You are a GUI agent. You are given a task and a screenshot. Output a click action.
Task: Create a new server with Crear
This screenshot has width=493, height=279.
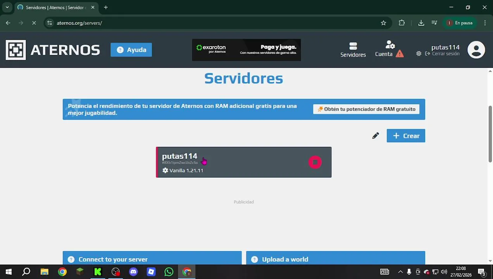(406, 136)
